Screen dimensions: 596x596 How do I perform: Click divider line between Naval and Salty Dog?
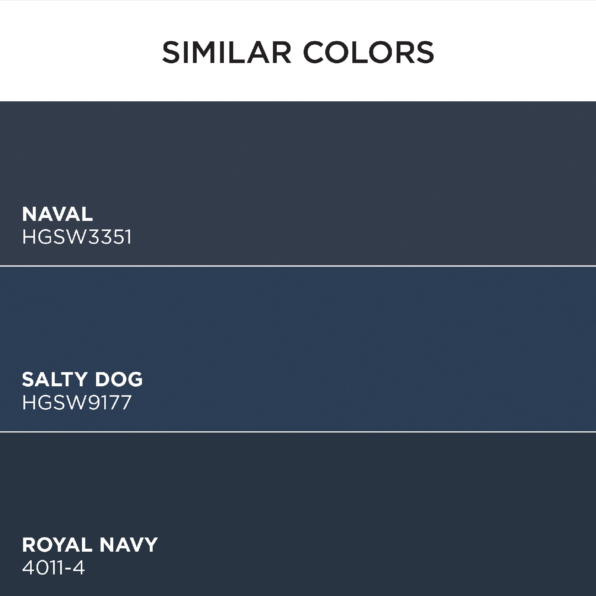[x=298, y=266]
